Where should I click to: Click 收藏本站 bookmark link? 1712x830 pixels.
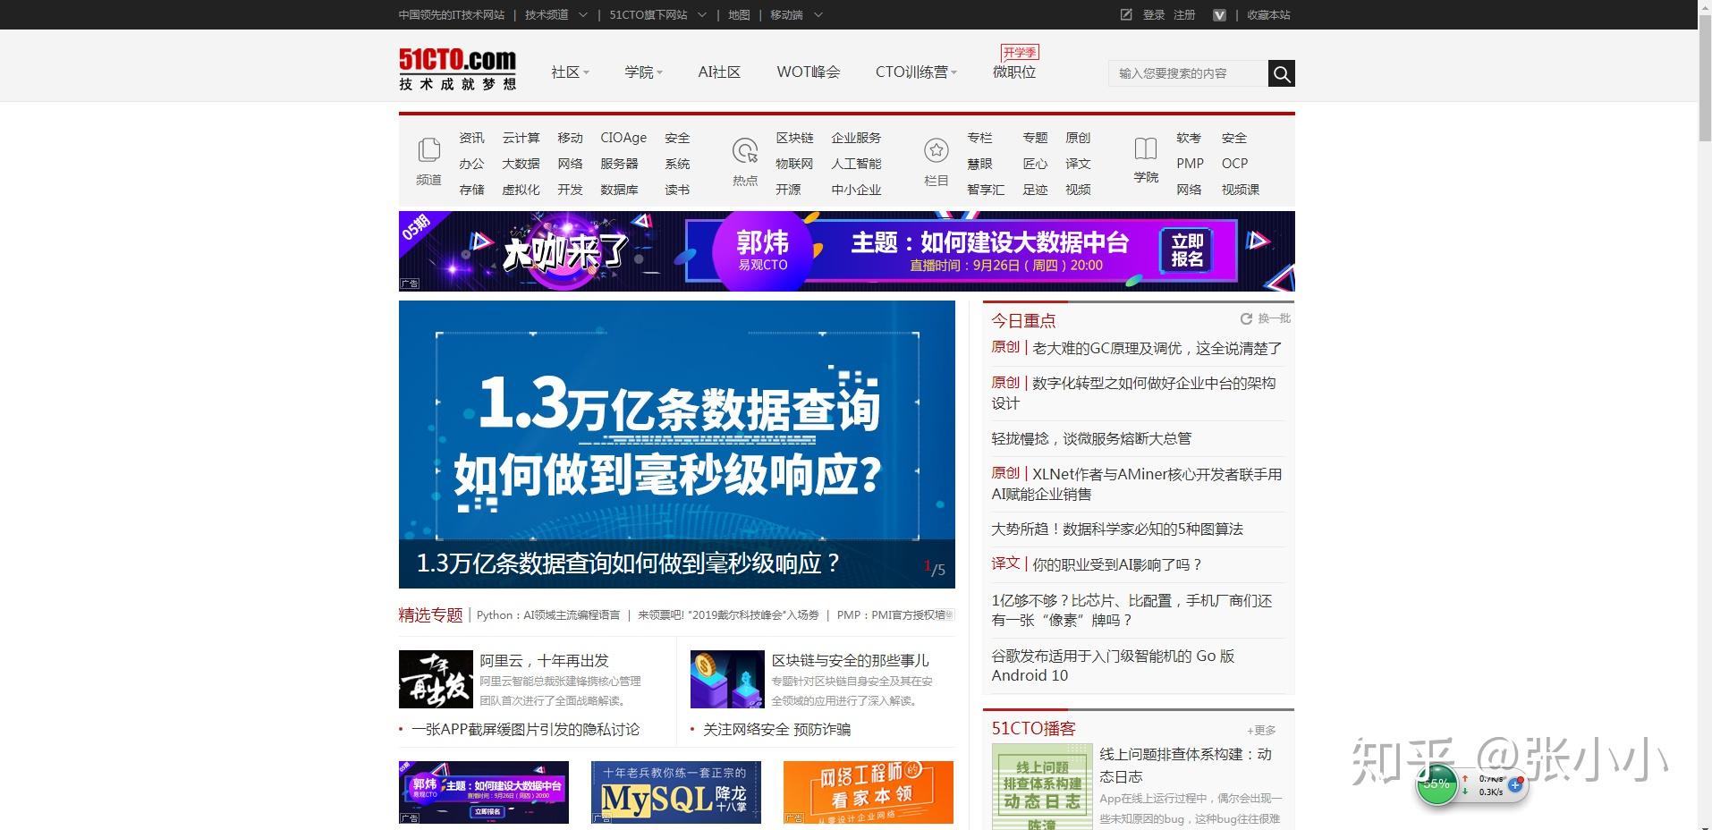tap(1268, 14)
